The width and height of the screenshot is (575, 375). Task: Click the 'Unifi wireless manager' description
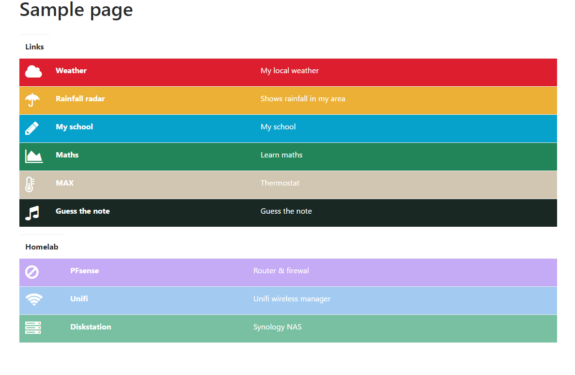(x=292, y=299)
